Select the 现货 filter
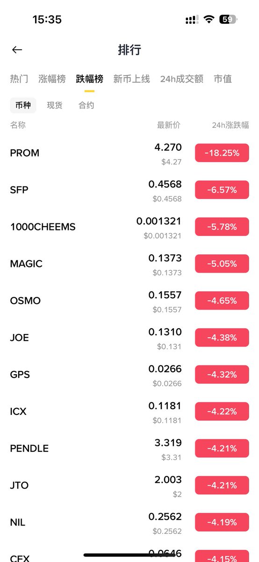 [x=55, y=105]
